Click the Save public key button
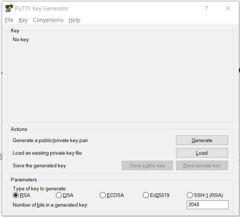Image resolution: width=240 pixels, height=217 pixels. (x=147, y=165)
